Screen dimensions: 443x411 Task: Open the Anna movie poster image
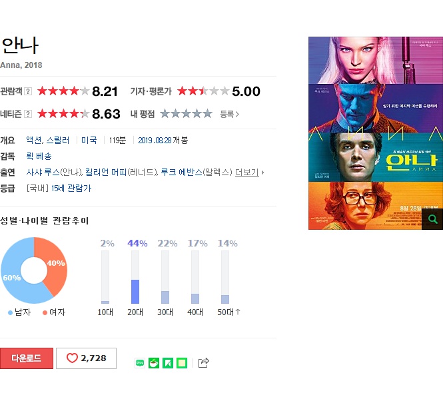click(x=376, y=133)
